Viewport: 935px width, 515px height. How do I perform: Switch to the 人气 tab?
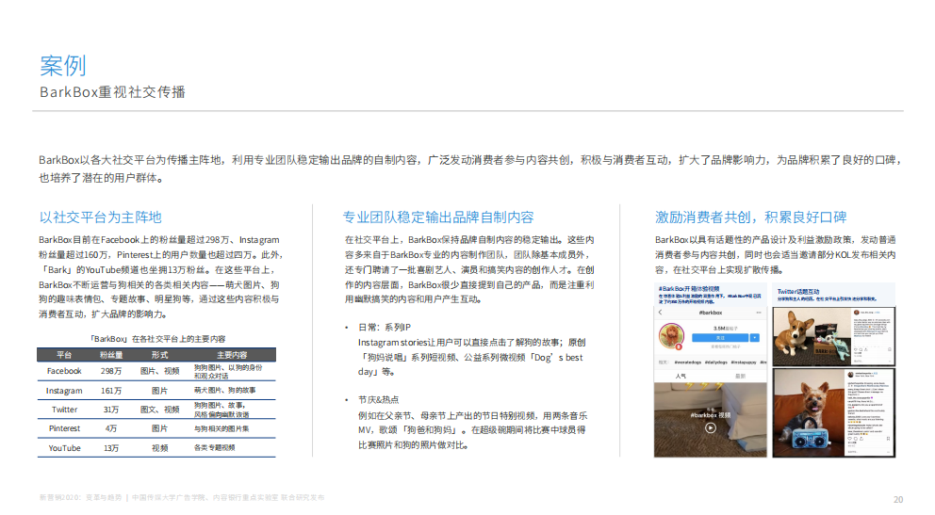tap(681, 376)
